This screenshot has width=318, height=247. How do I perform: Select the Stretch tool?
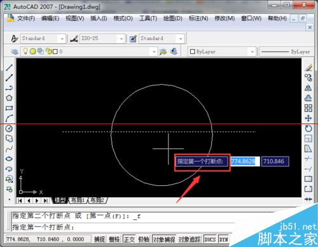(308, 149)
